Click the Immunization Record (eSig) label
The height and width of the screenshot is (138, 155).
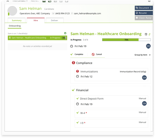pyautogui.click(x=133, y=72)
